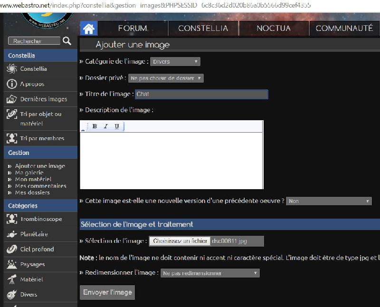Click the Trombinoscope portrait icon
This screenshot has width=380, height=307.
(x=11, y=219)
